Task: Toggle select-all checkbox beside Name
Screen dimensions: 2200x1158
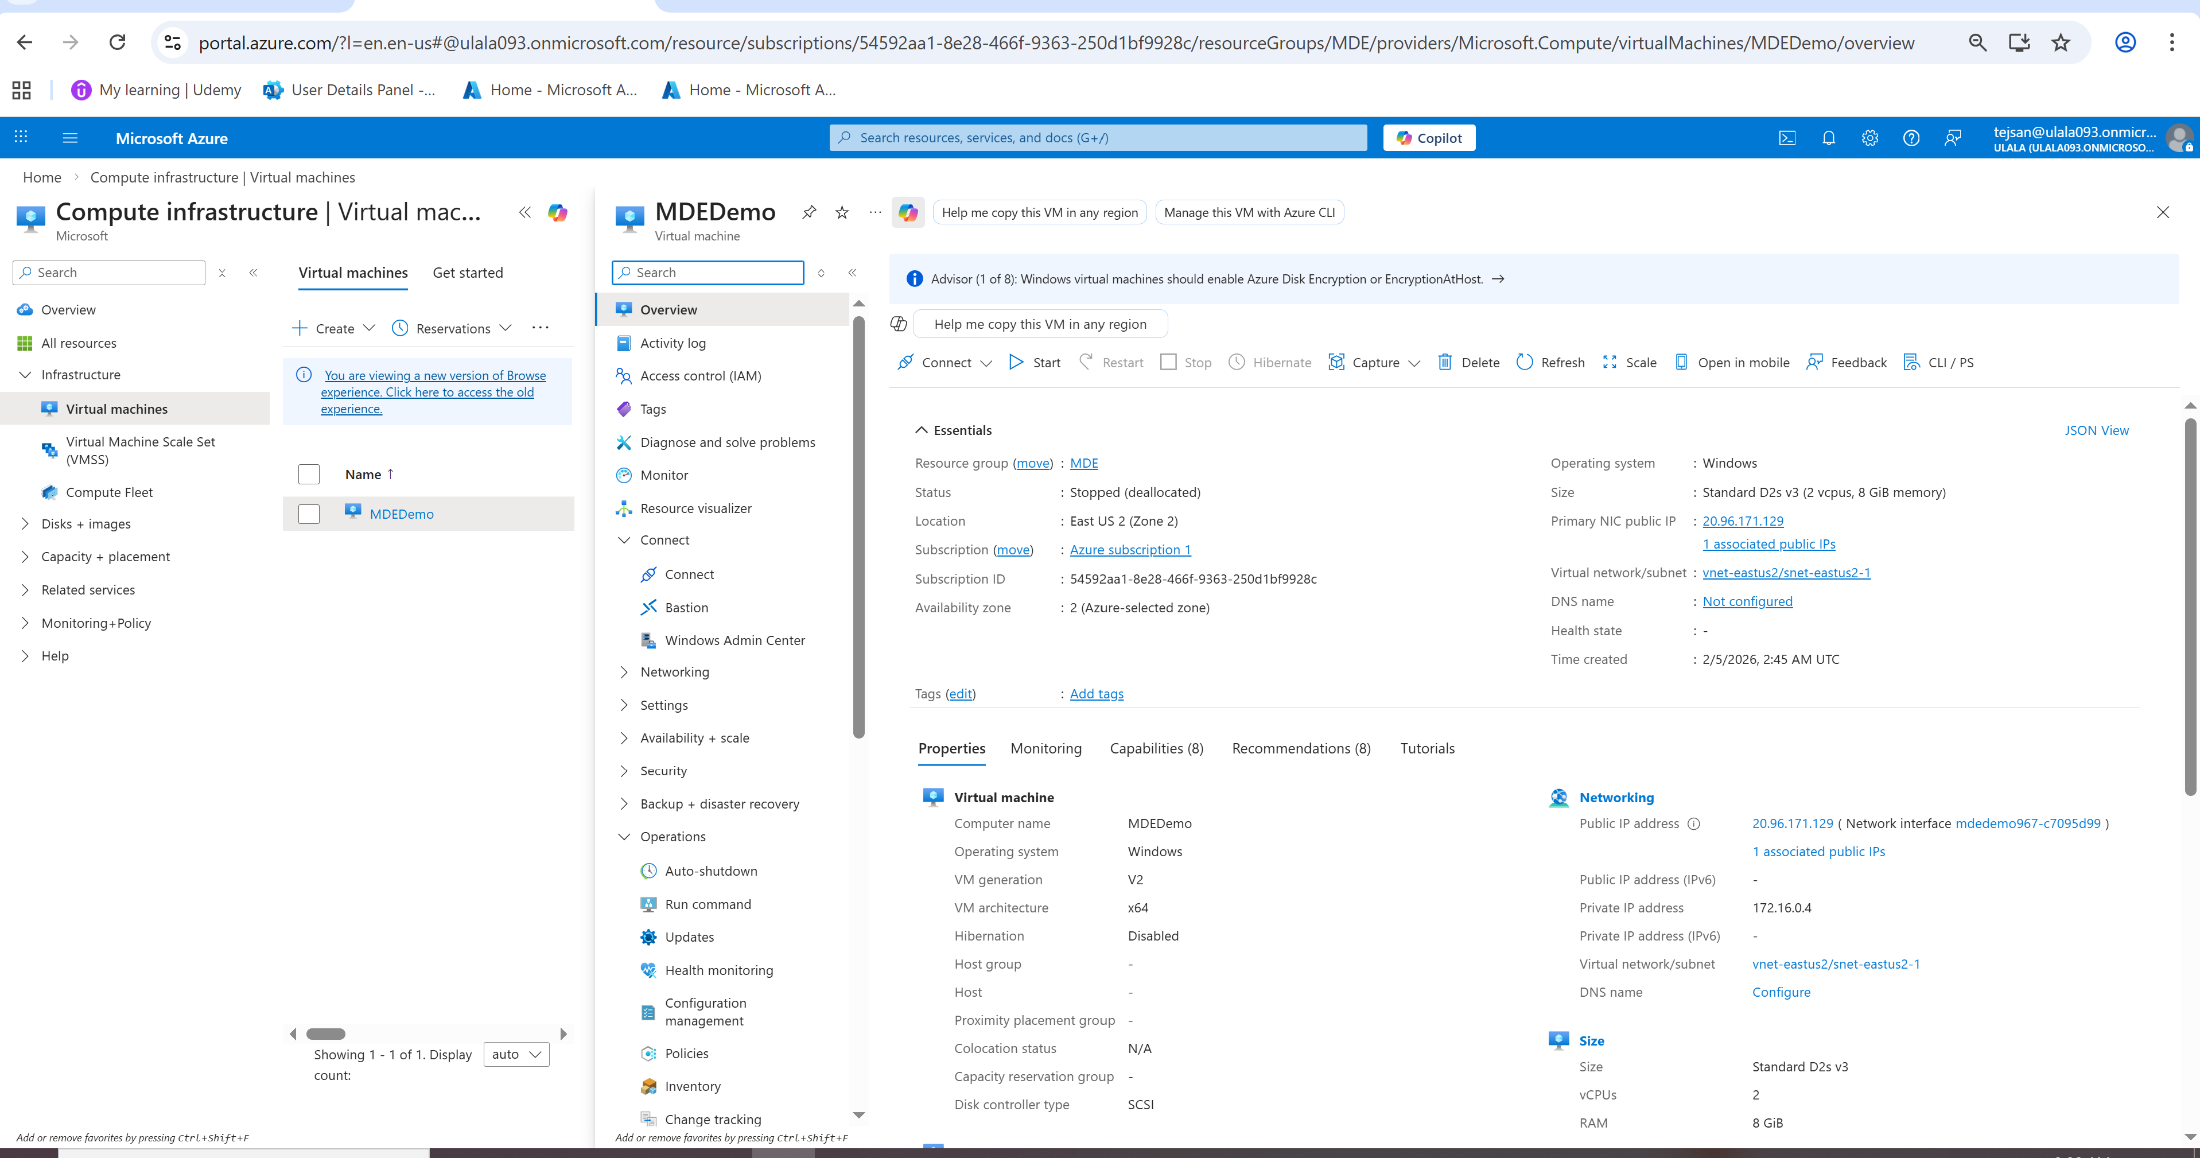Action: point(308,474)
